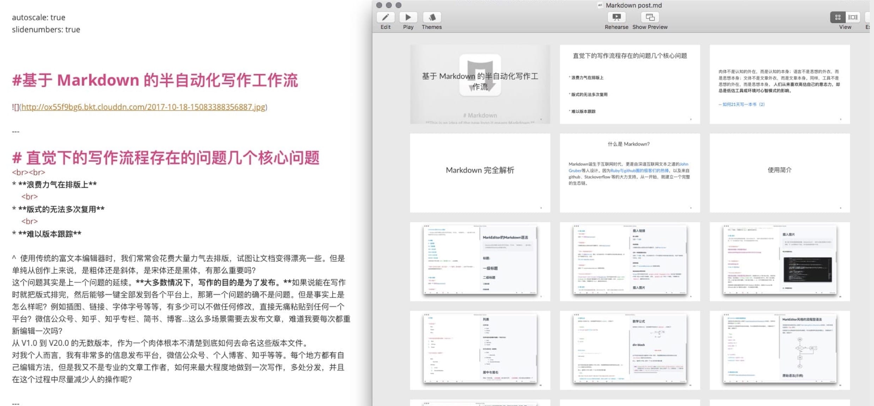Open the 'Markdown 完全解析' slide
874x406 pixels.
click(x=480, y=173)
